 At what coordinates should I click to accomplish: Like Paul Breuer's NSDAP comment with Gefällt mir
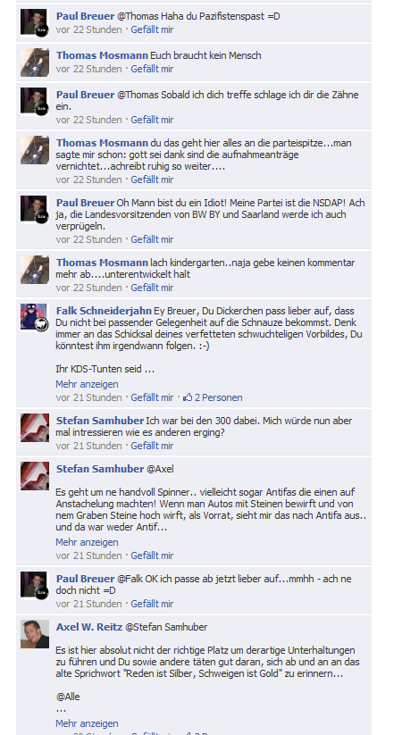click(x=152, y=239)
